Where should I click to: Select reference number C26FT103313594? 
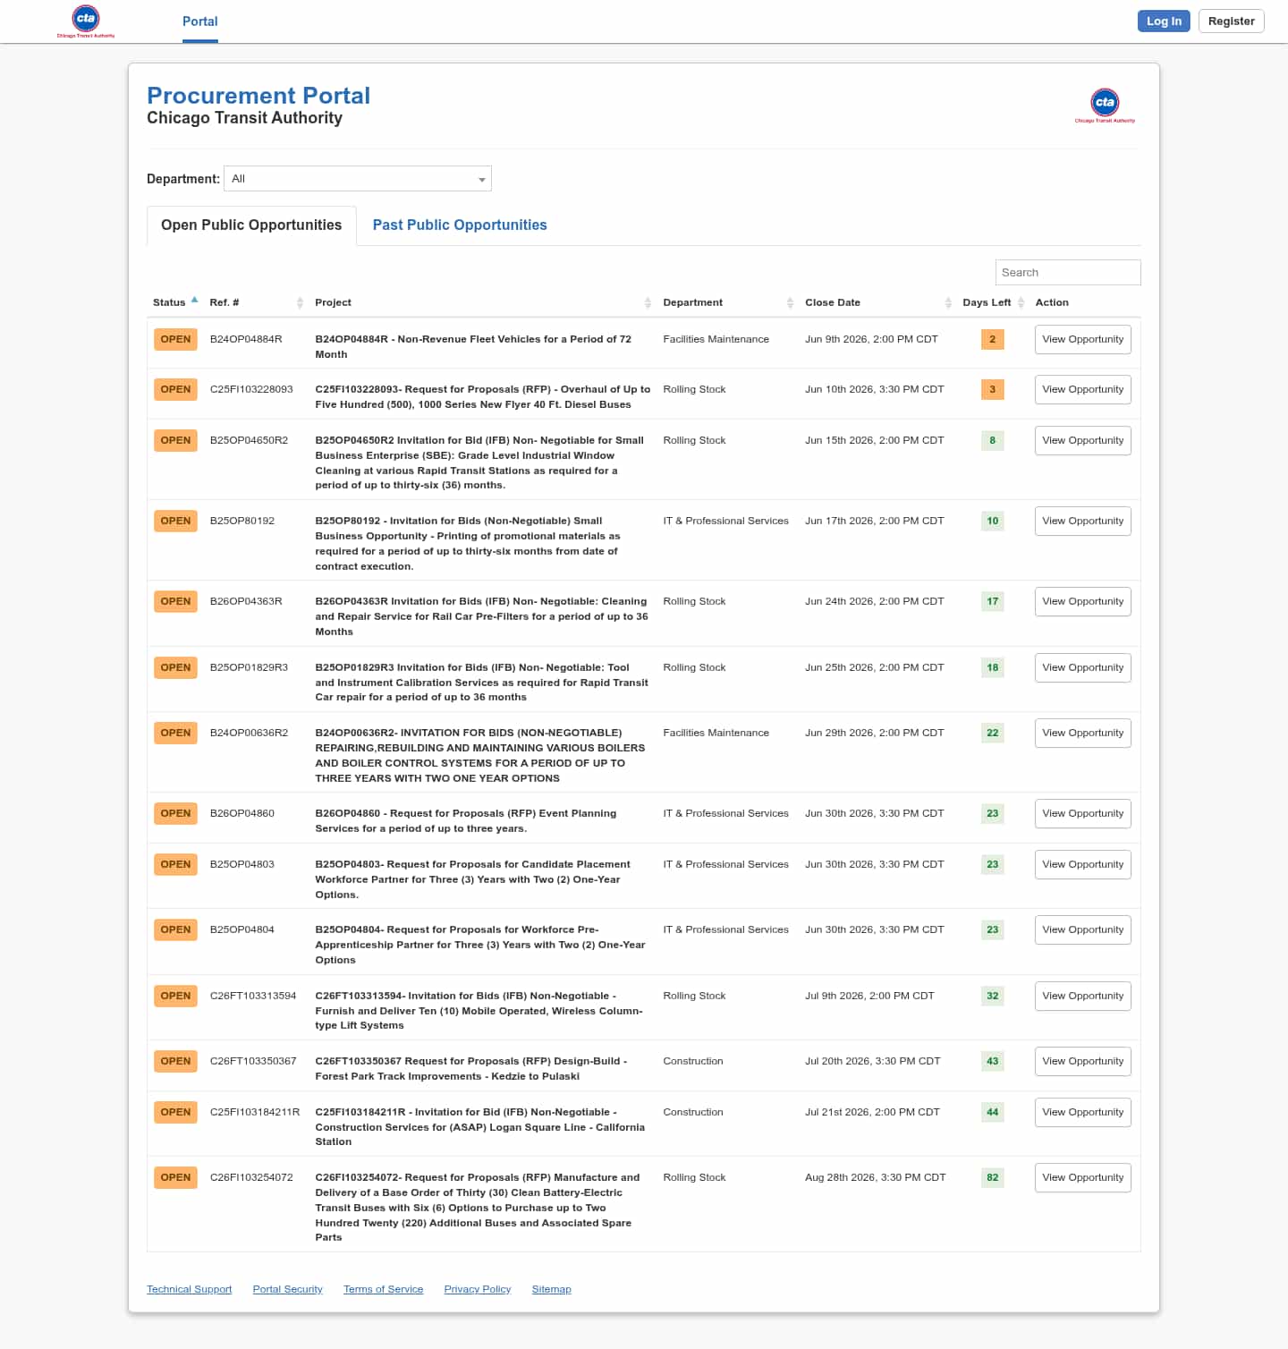pos(253,997)
